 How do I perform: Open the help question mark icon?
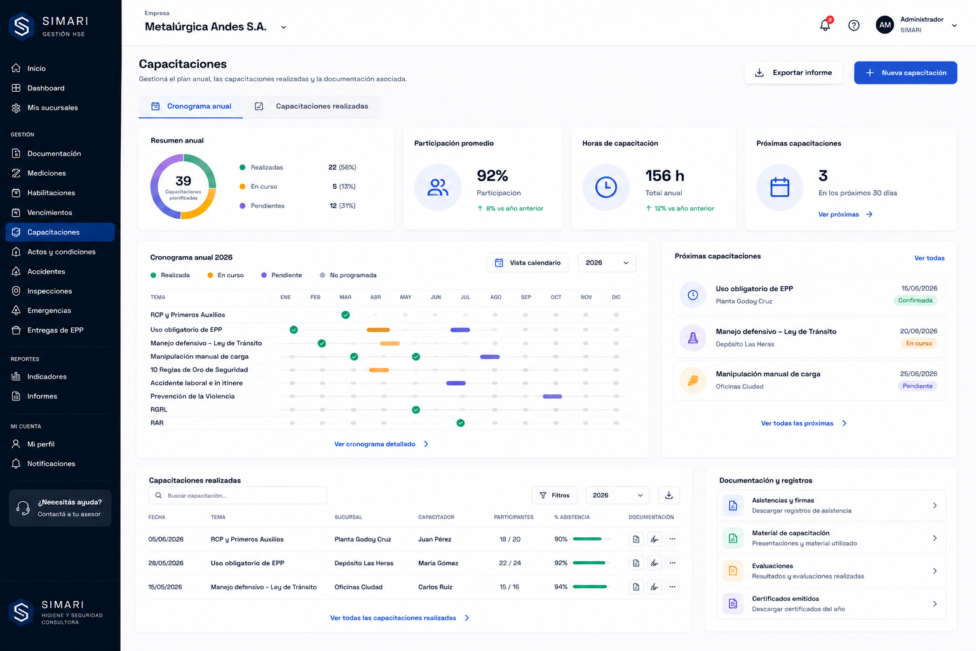(854, 25)
